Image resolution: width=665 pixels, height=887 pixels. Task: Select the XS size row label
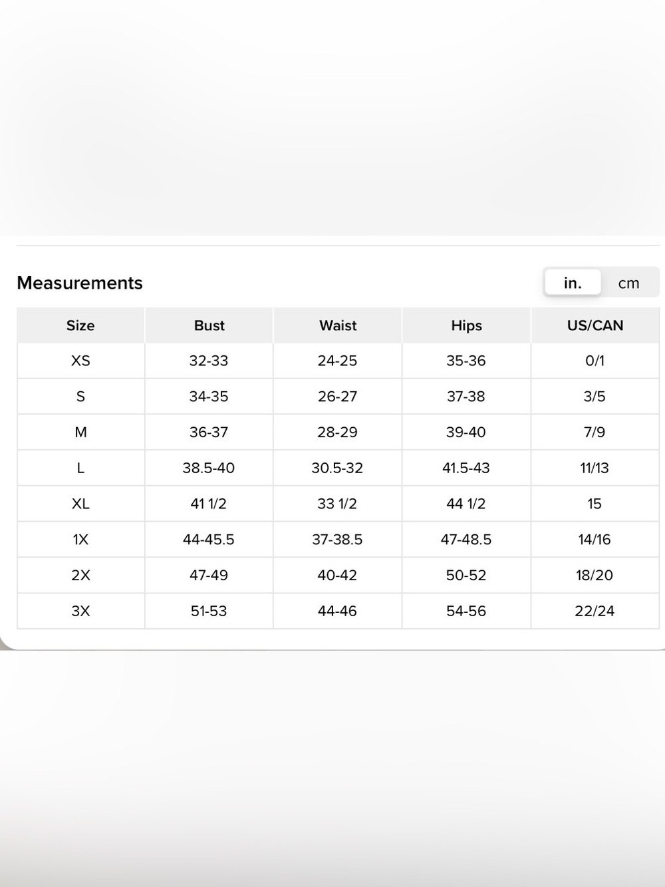[80, 361]
